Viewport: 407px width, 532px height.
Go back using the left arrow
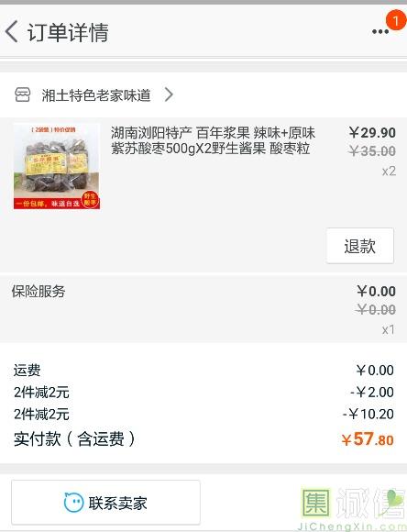12,31
